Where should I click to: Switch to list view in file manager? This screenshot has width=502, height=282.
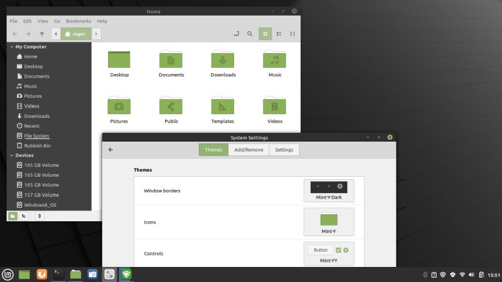[x=279, y=34]
